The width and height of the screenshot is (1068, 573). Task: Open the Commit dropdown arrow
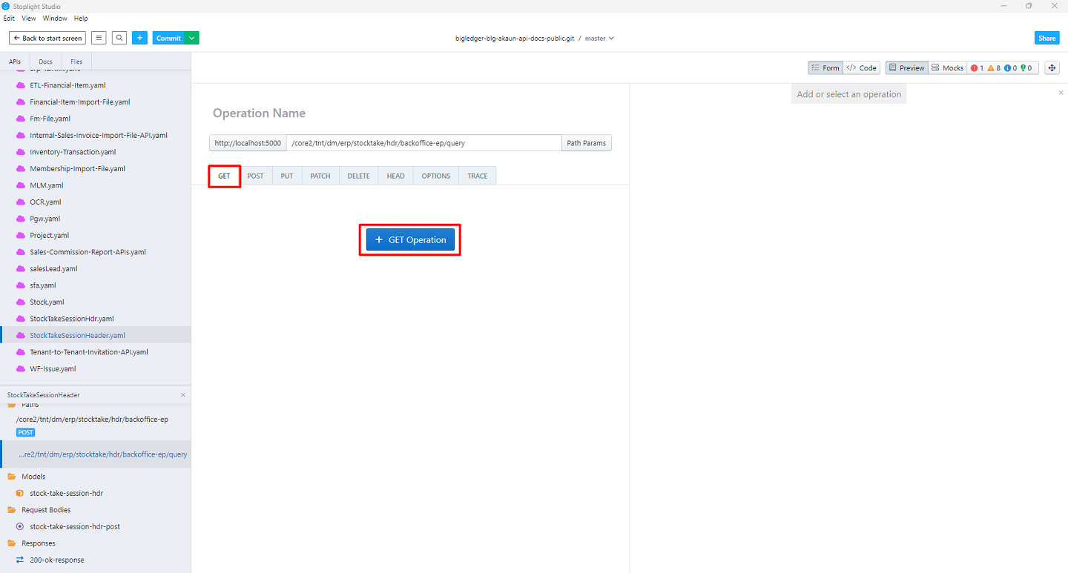192,38
